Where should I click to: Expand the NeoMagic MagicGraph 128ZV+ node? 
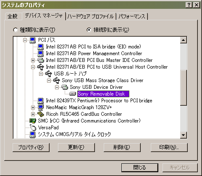pyautogui.click(x=33, y=107)
